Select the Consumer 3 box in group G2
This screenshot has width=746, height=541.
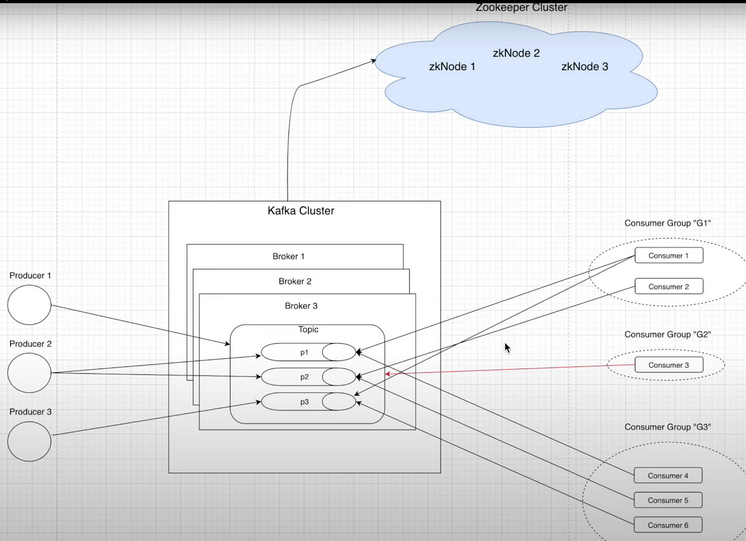pos(669,365)
